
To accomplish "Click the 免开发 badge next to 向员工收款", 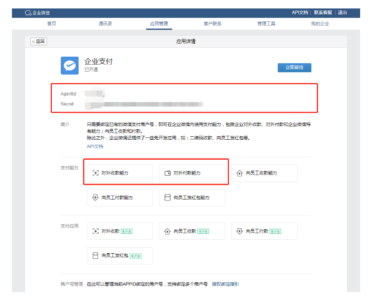I will pyautogui.click(x=203, y=231).
